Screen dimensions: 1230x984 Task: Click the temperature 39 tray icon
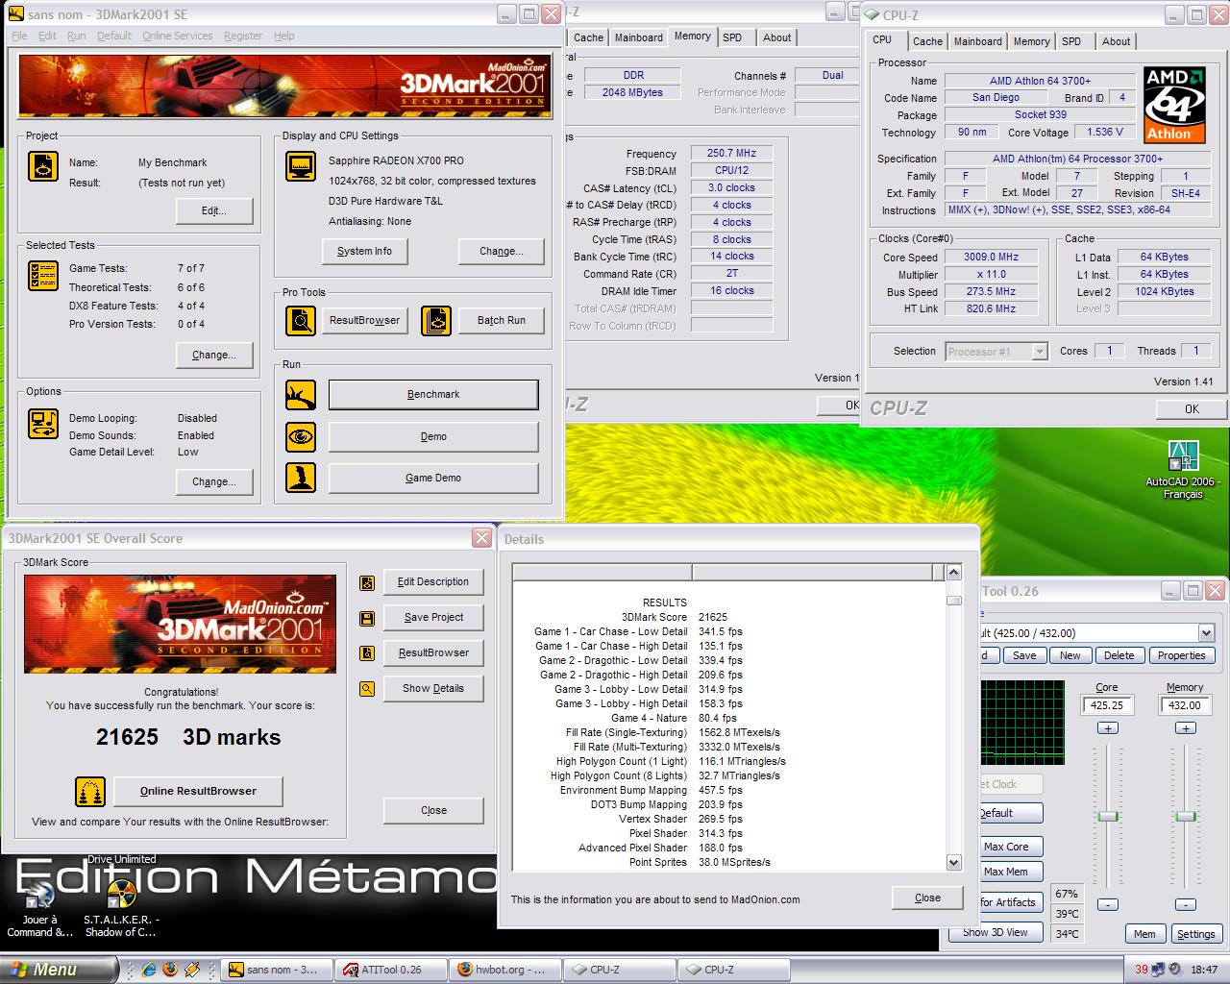point(1142,970)
